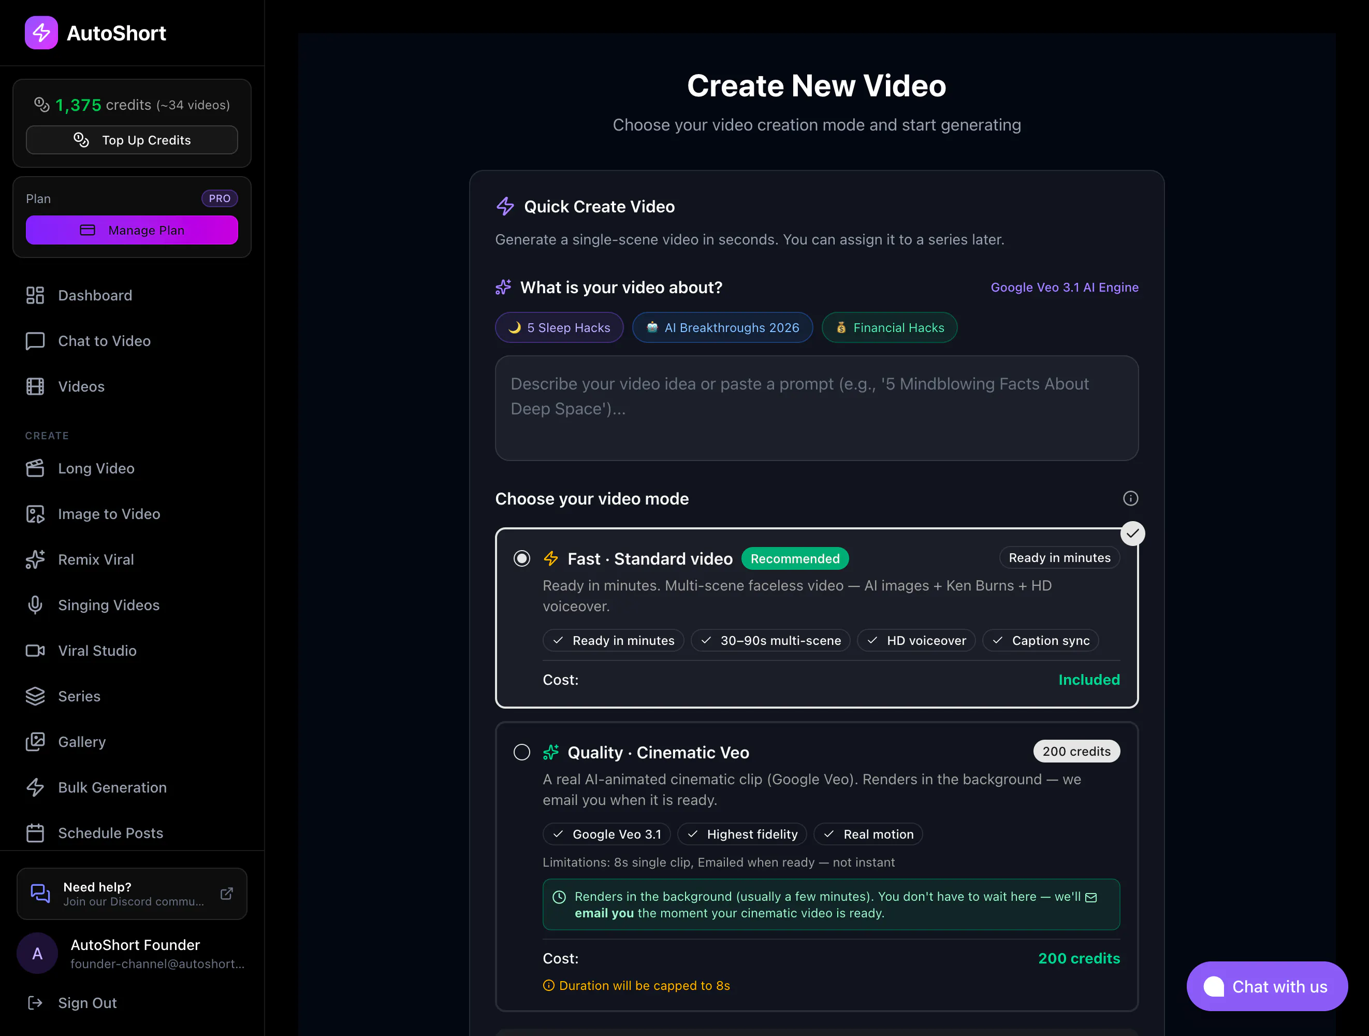Select the Fast Standard video radio button
The image size is (1369, 1036).
[522, 558]
